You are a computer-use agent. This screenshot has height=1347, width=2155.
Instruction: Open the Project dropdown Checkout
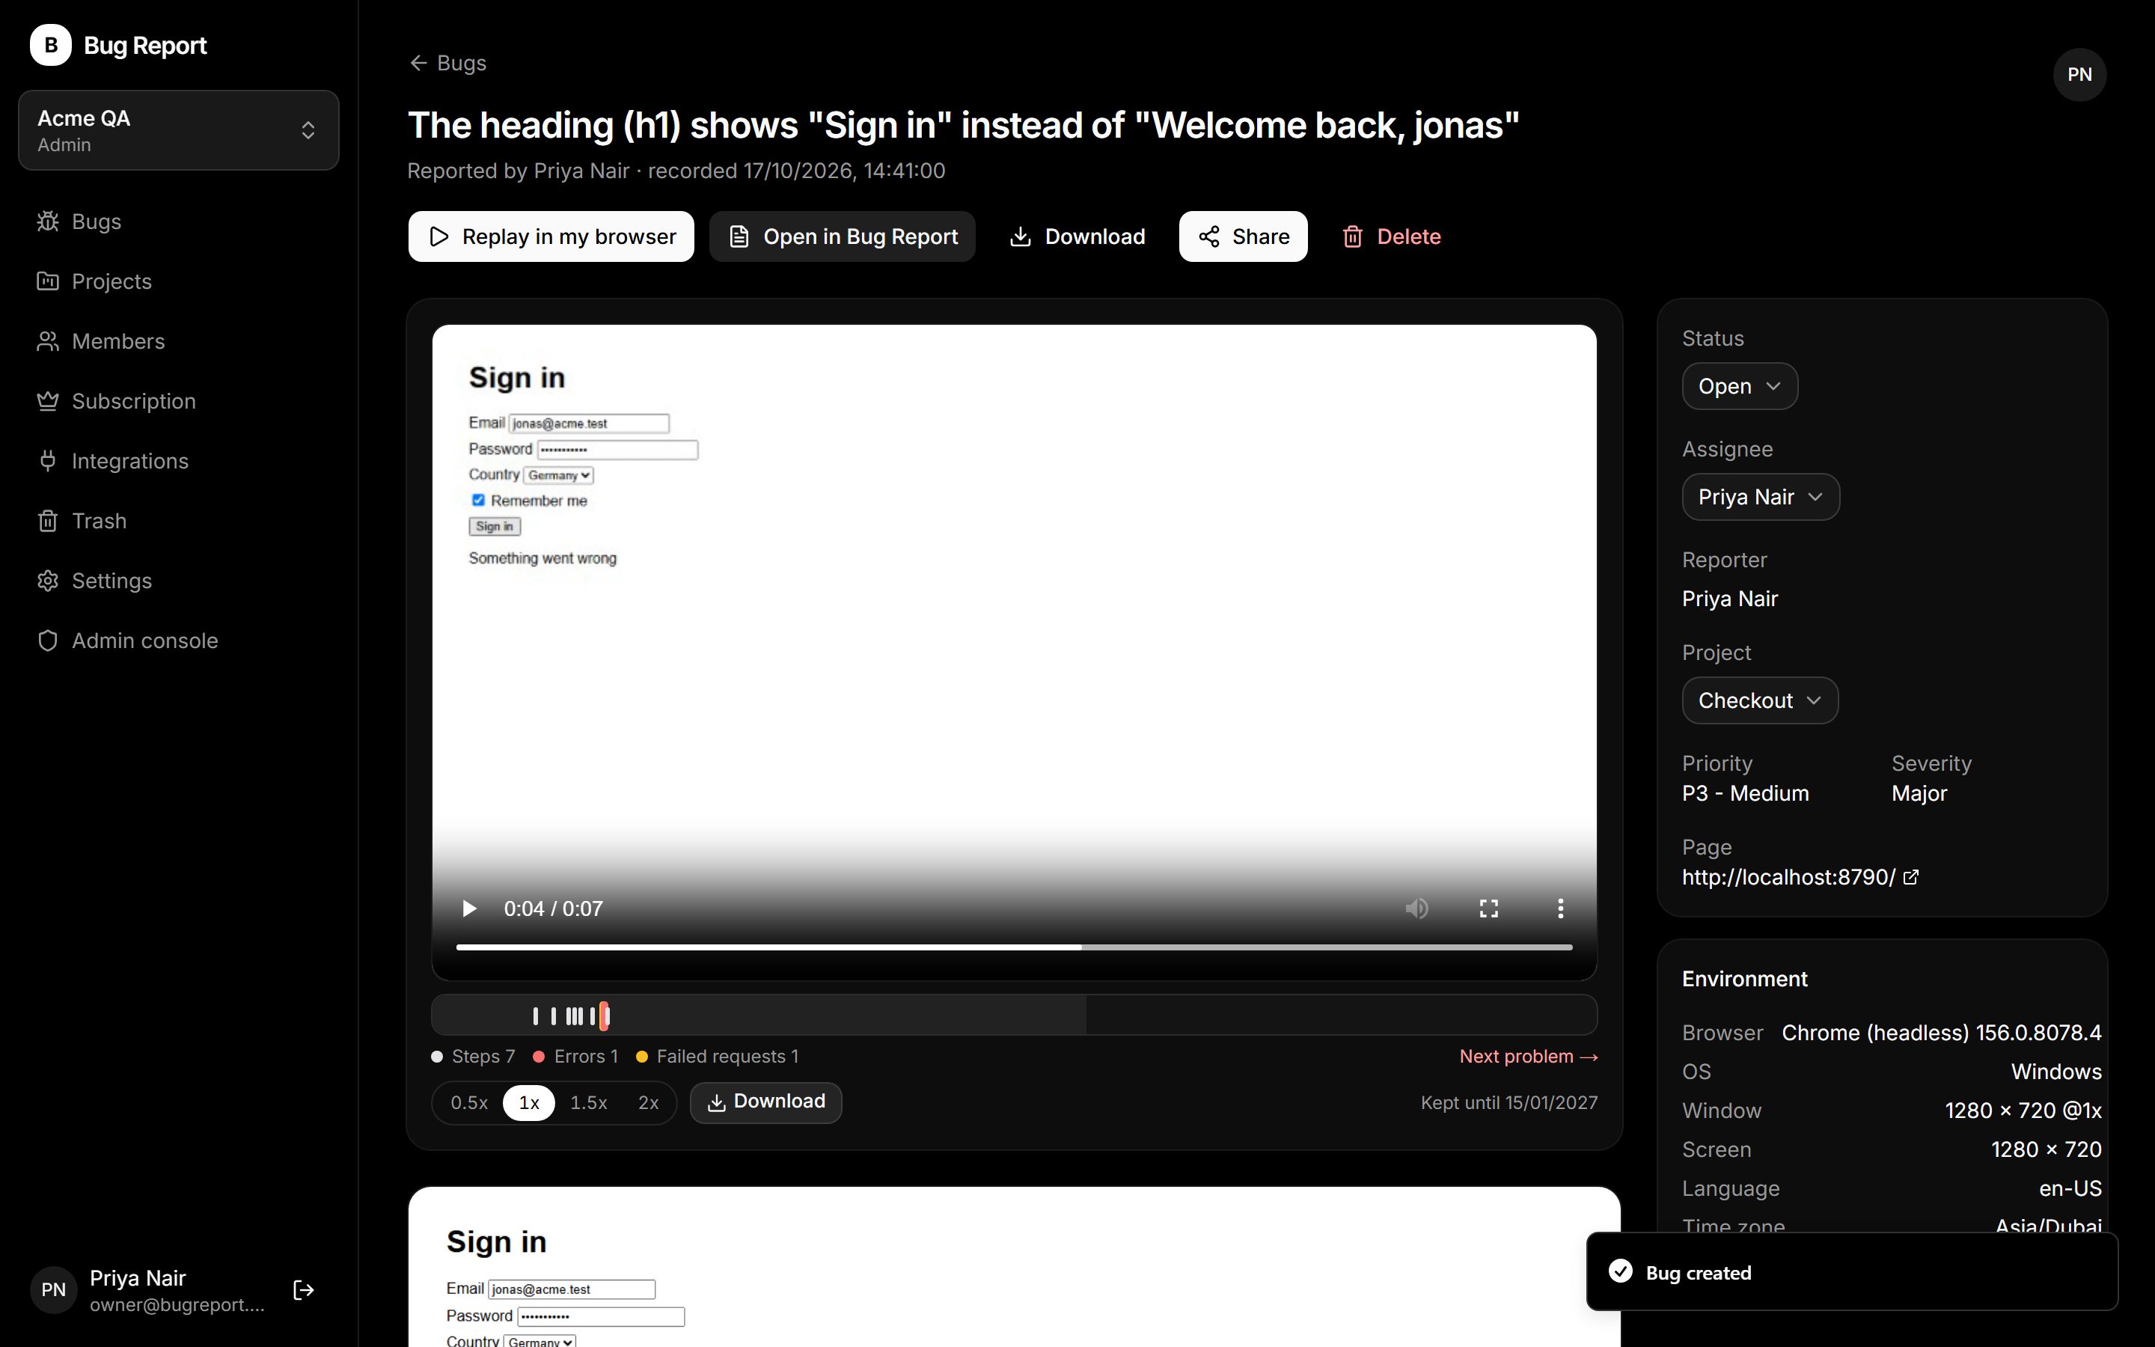(x=1760, y=700)
